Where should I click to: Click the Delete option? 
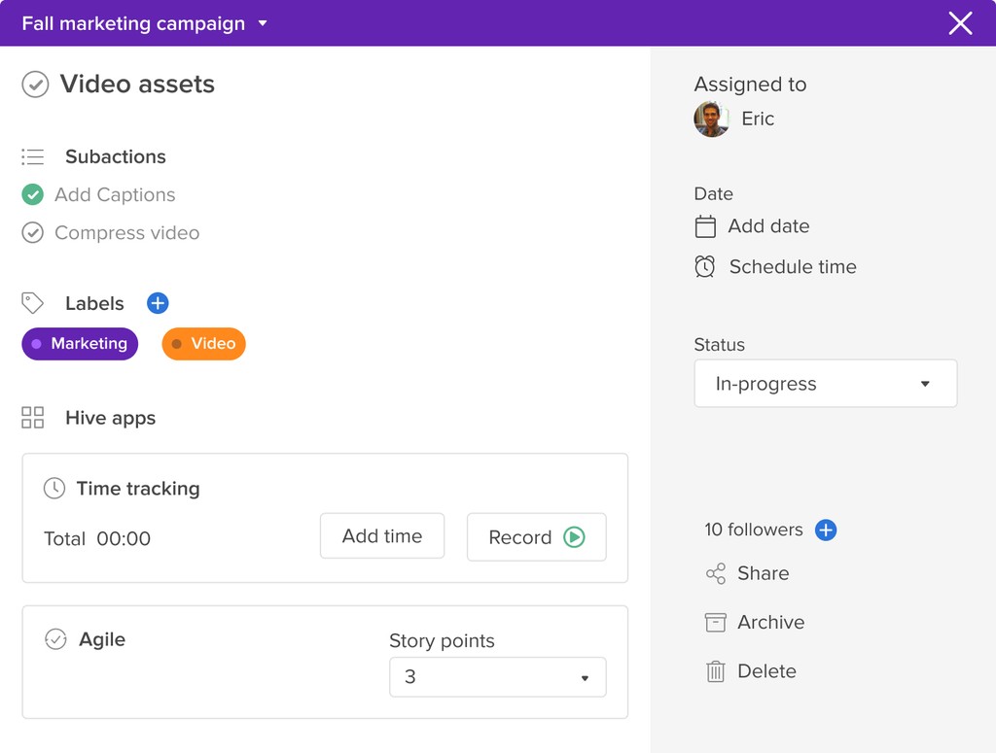[x=766, y=671]
